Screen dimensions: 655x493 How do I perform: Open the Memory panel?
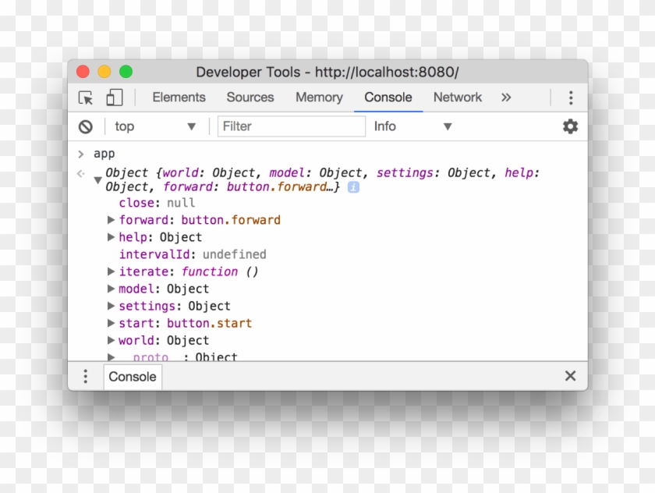(318, 98)
